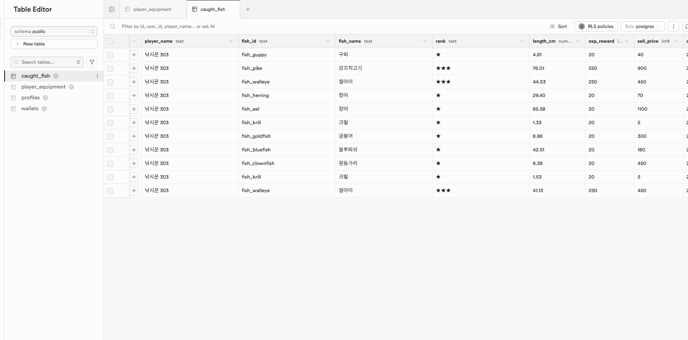Select the caught_fish tab
This screenshot has height=340, width=688.
213,9
